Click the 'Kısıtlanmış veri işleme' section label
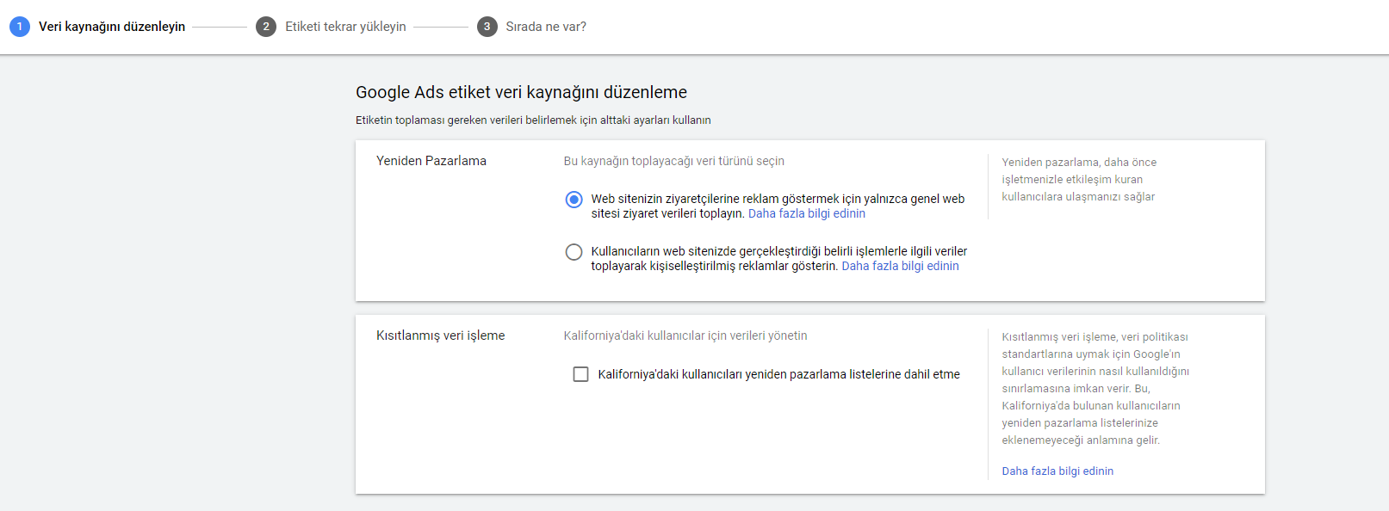Screen dimensions: 1389x511 click(x=441, y=336)
